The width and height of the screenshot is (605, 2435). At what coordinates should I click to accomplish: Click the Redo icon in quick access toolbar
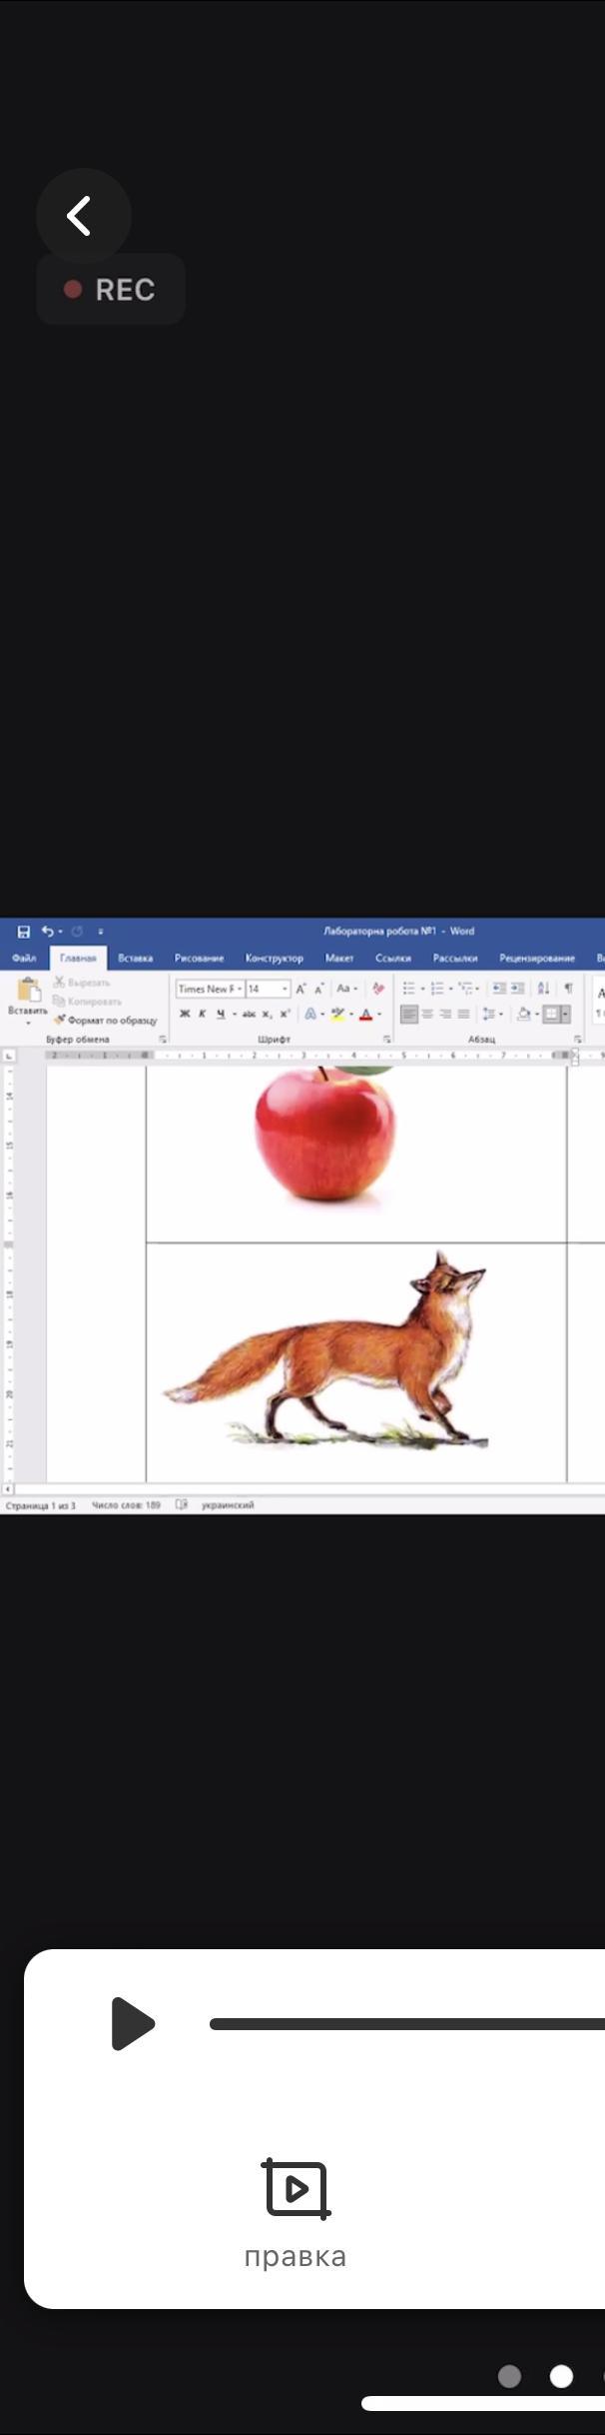click(x=76, y=931)
